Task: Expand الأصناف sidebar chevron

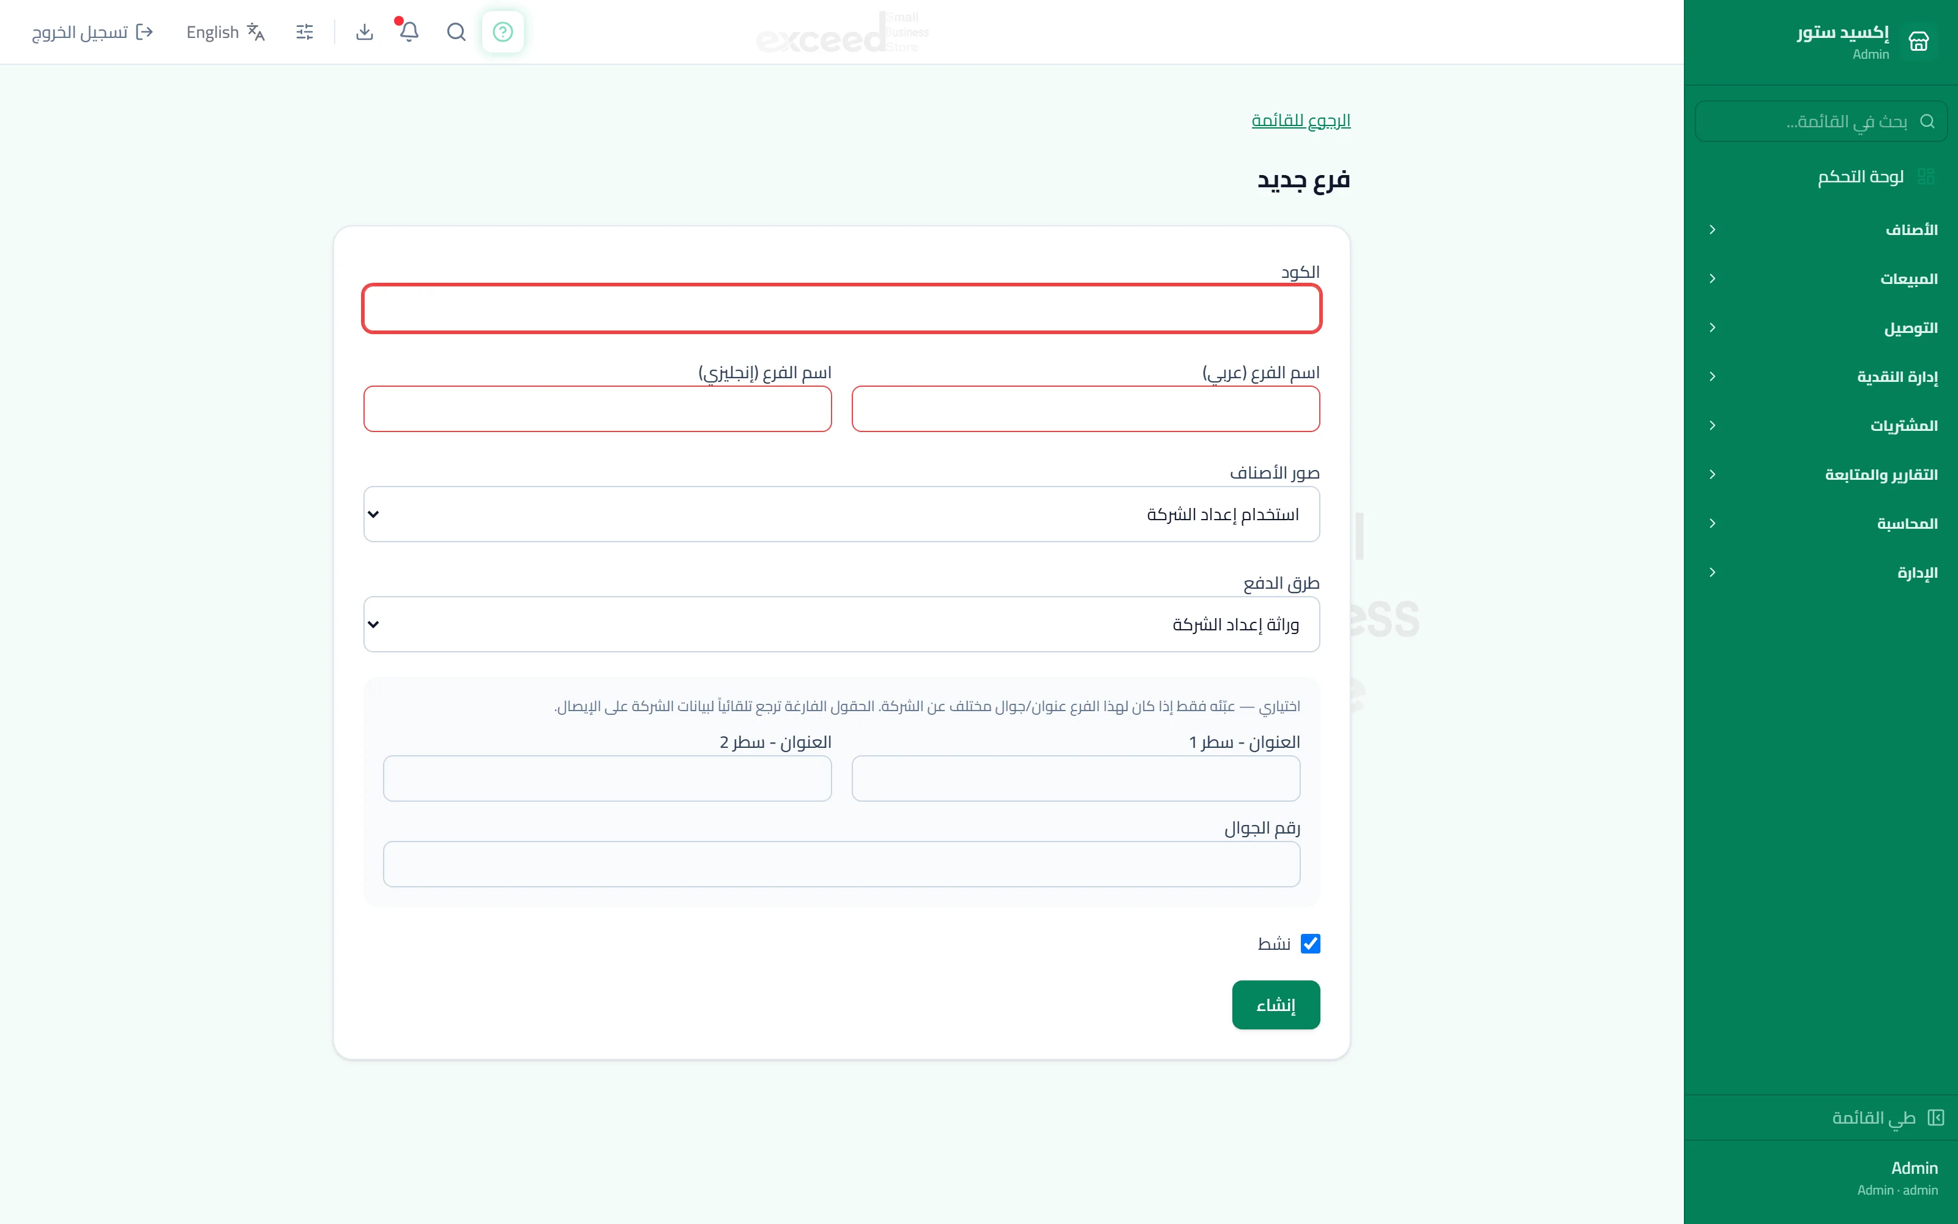Action: pyautogui.click(x=1712, y=230)
